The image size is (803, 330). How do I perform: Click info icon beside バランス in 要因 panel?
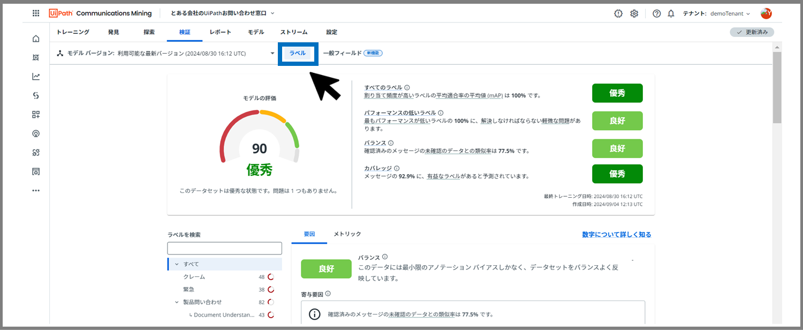(385, 257)
